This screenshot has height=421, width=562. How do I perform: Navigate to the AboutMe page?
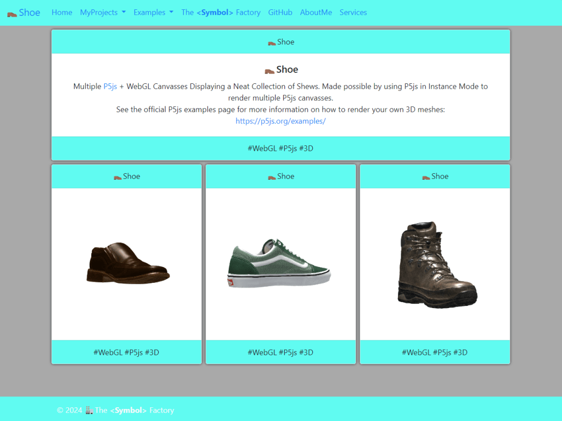tap(316, 13)
